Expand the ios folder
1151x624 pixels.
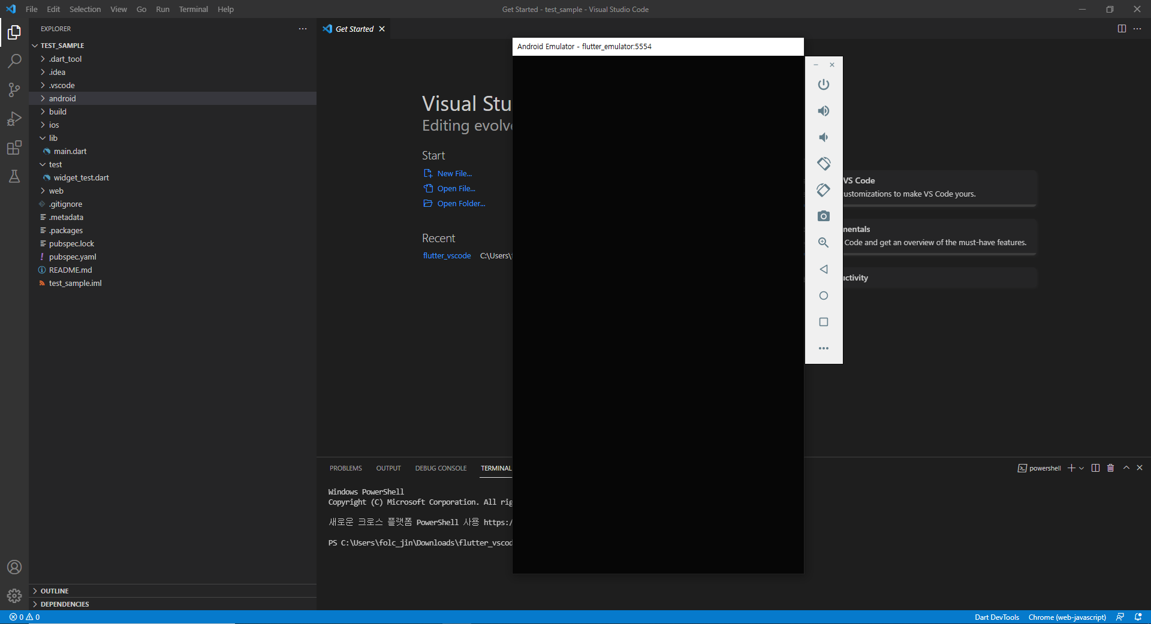point(173,125)
